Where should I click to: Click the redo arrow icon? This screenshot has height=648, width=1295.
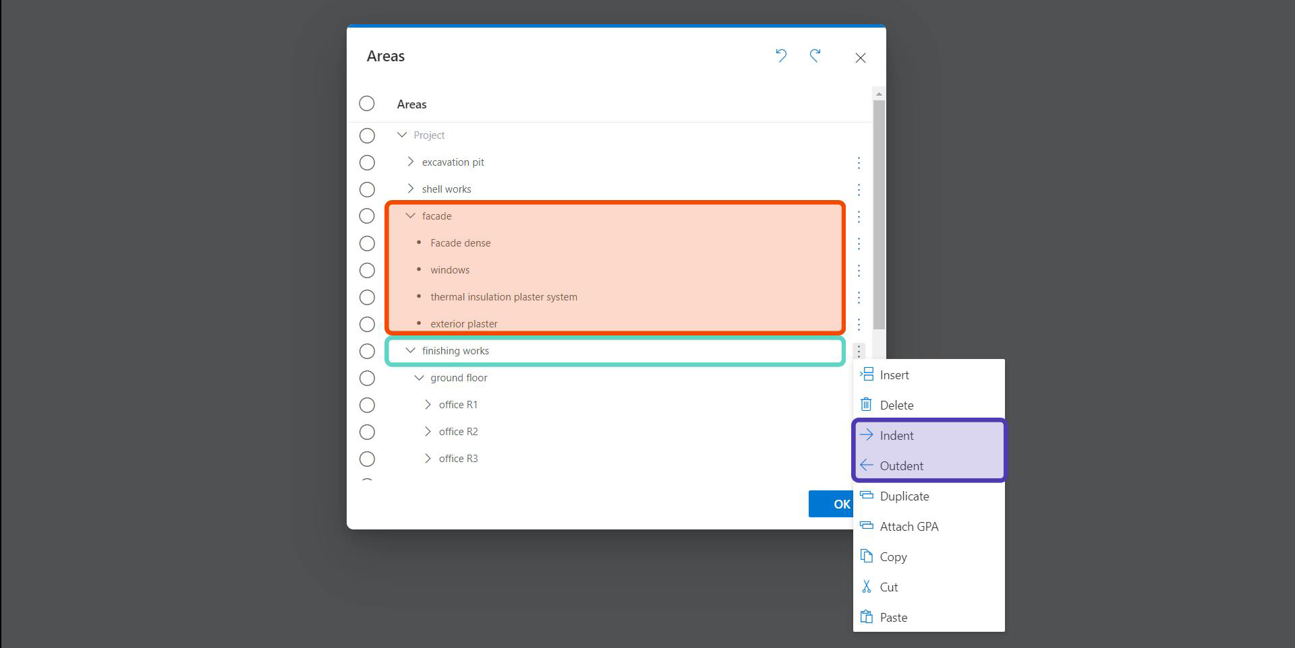click(x=815, y=56)
